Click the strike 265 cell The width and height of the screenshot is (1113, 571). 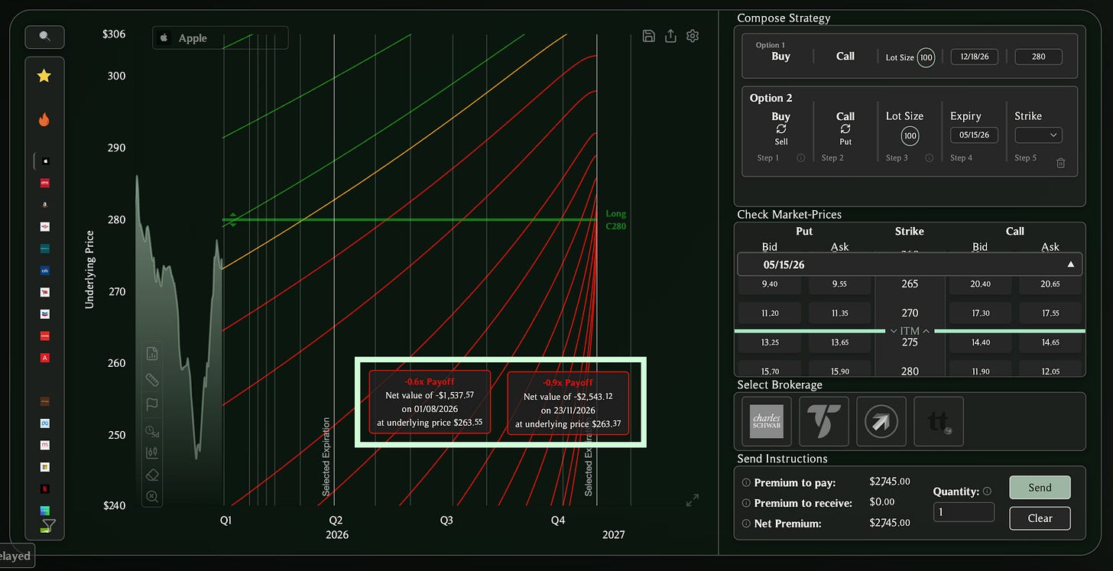tap(910, 284)
